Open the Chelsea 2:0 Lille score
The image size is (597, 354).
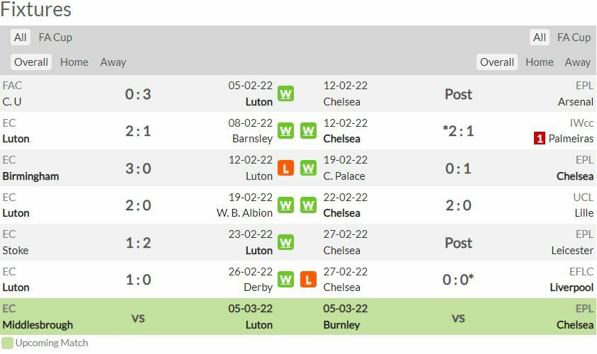click(458, 205)
